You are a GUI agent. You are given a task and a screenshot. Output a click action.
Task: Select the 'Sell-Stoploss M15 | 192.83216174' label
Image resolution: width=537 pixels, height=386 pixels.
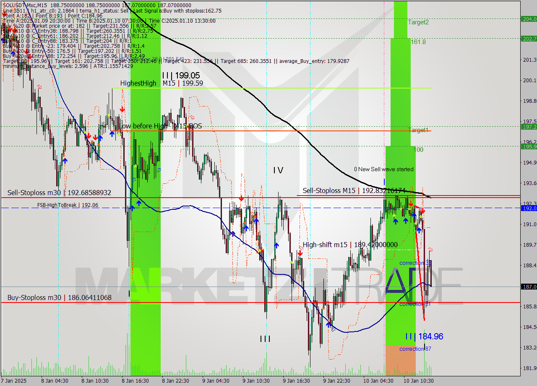click(354, 190)
